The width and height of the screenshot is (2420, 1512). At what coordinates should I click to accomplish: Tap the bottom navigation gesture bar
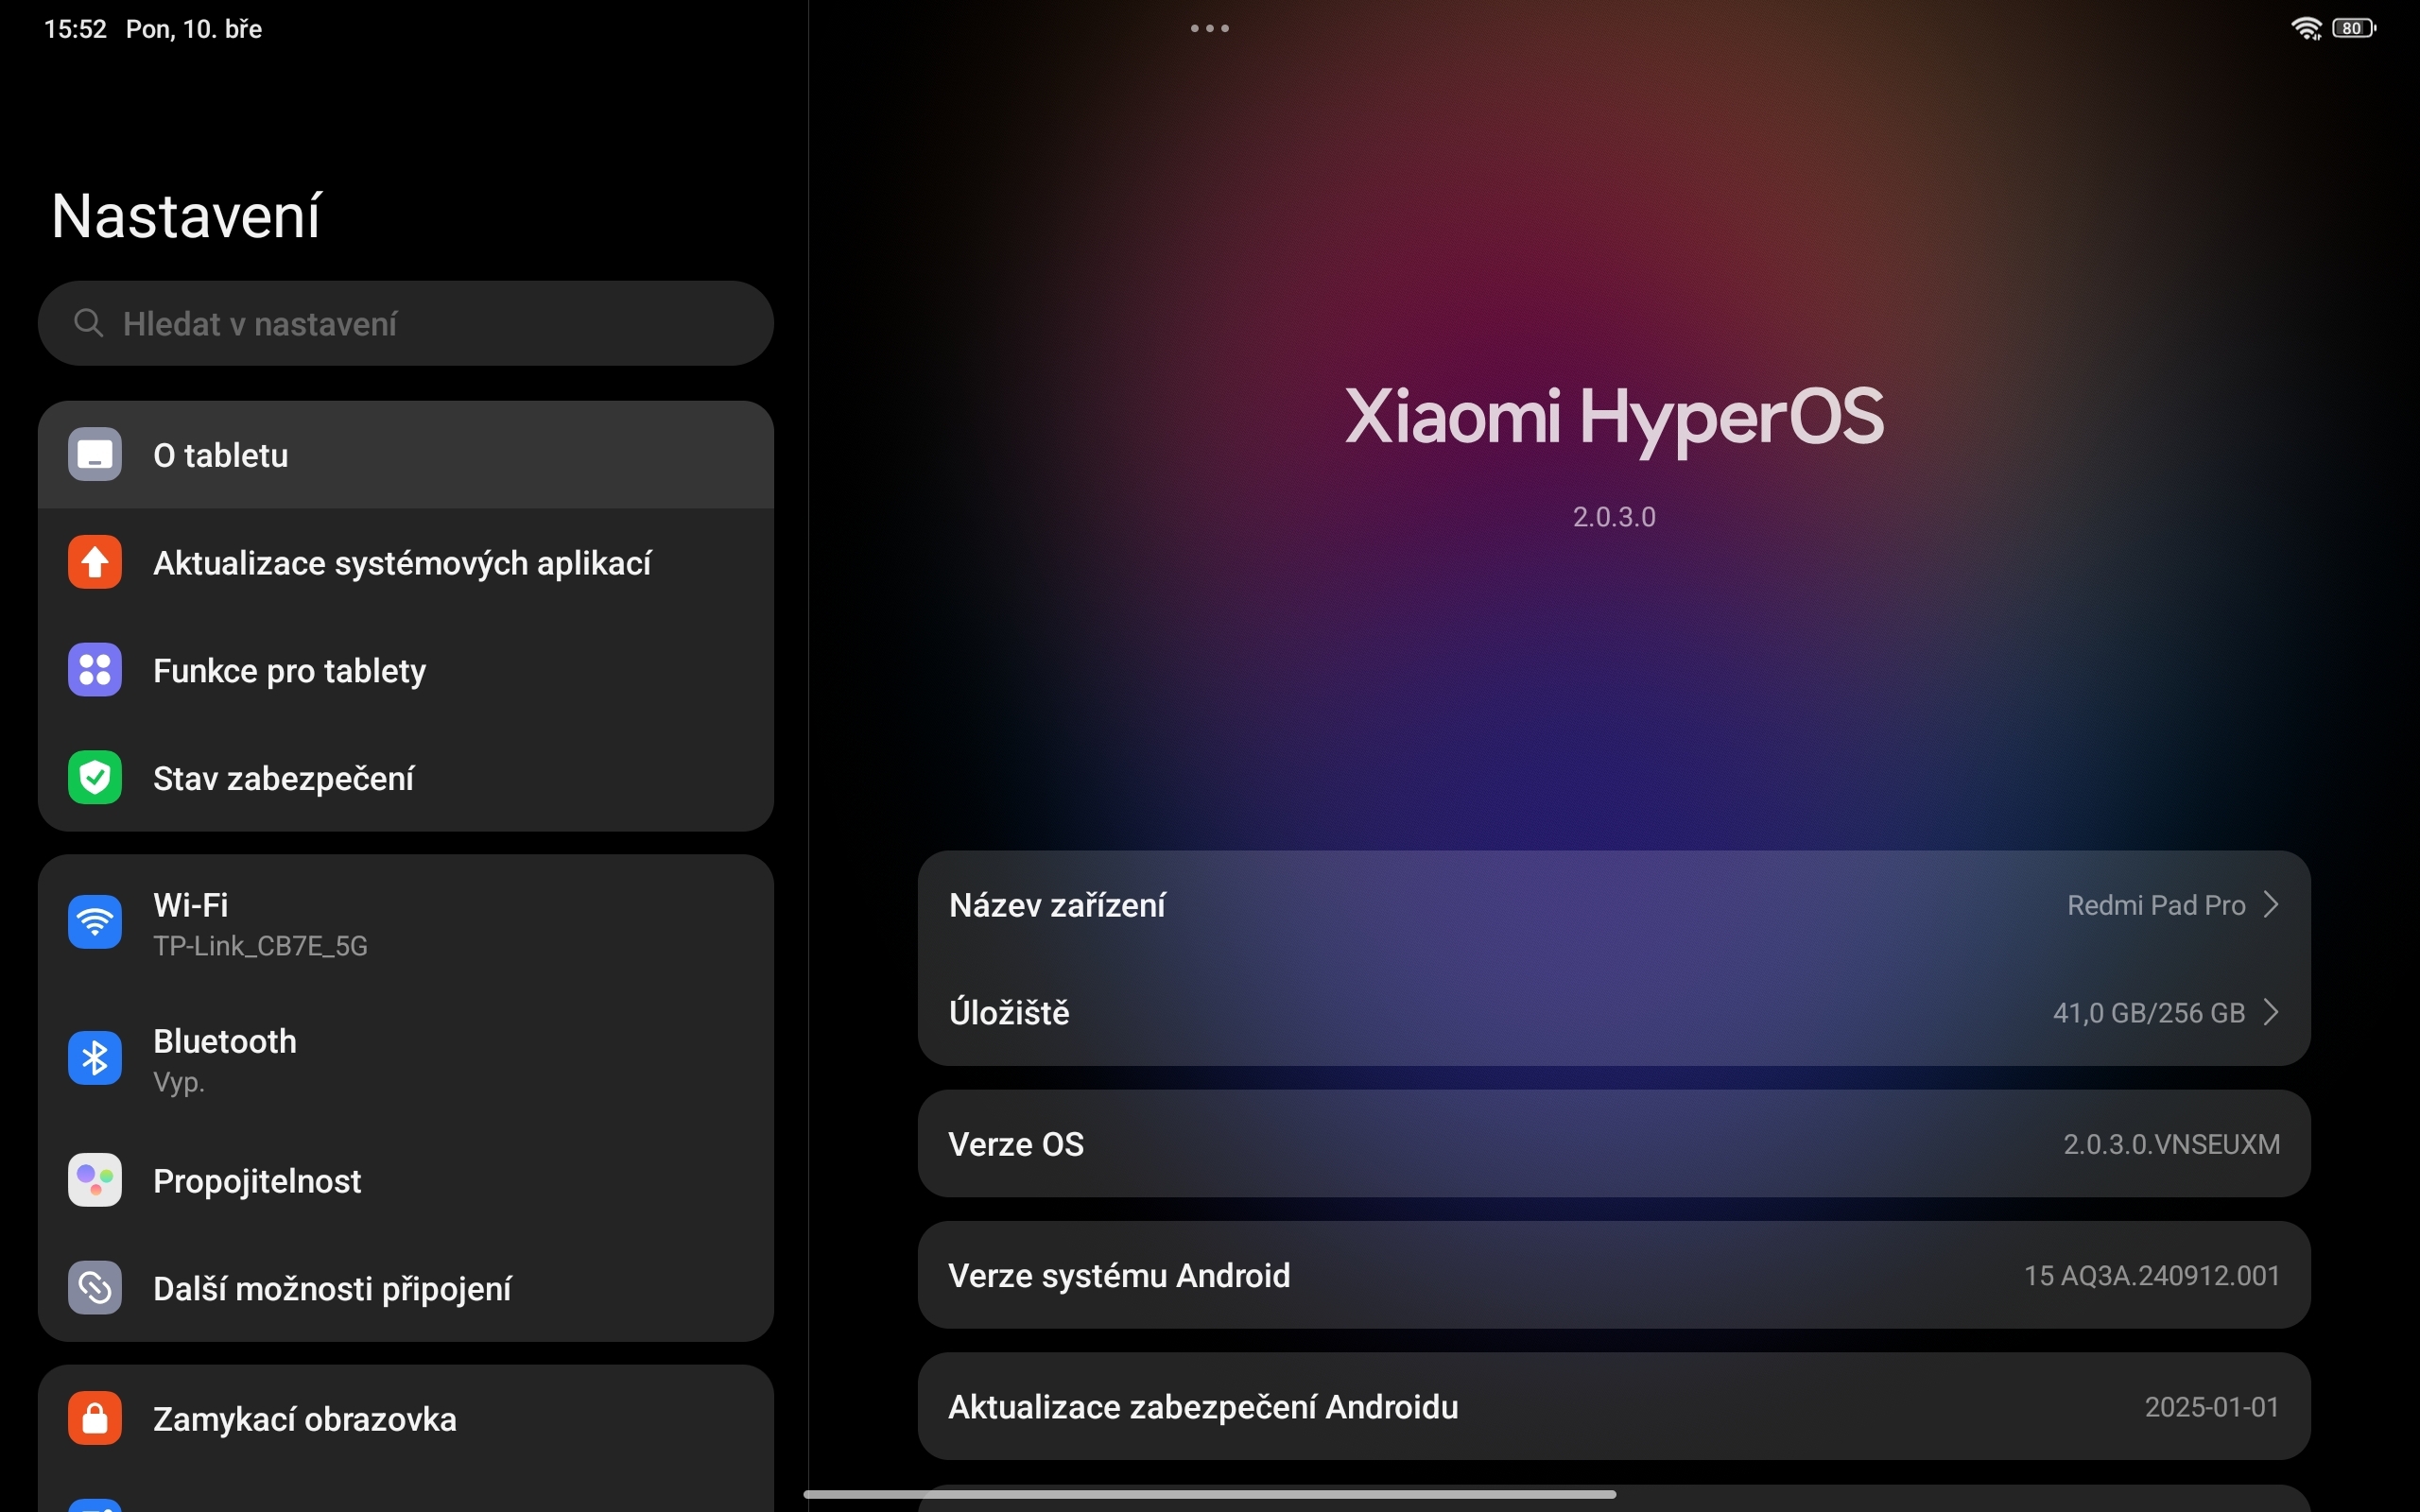click(x=1210, y=1494)
